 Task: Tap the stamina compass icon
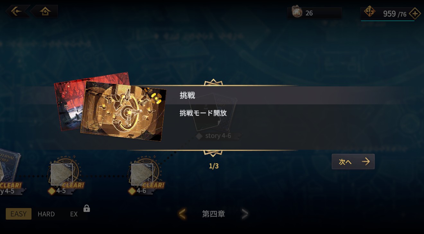369,12
